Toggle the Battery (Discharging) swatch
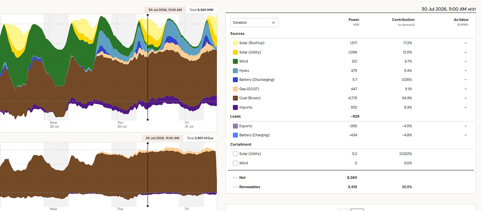This screenshot has height=211, width=483. pos(235,80)
